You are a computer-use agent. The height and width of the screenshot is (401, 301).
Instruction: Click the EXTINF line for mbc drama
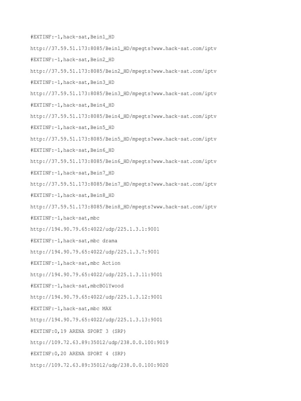[x=74, y=241]
